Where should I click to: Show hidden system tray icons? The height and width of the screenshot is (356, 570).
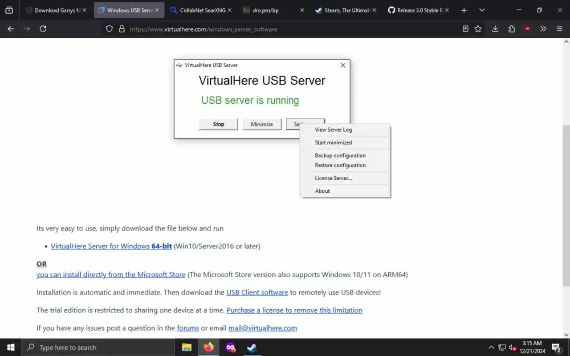(x=491, y=348)
